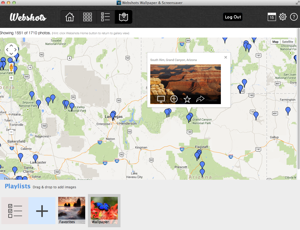Switch to the thumbnail grid view
This screenshot has height=230, width=300.
click(87, 17)
